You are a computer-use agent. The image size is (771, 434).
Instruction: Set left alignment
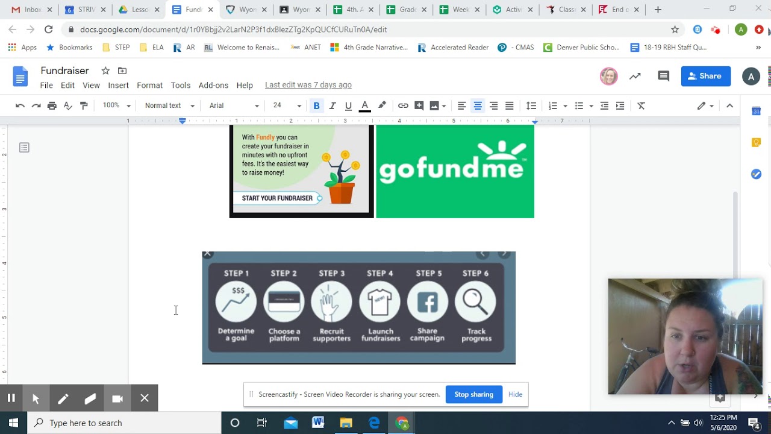pos(462,105)
